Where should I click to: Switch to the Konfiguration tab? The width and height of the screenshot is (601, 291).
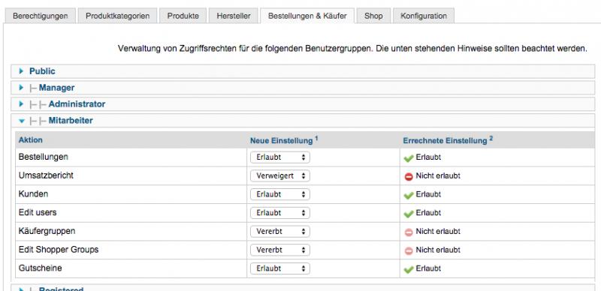tap(424, 16)
